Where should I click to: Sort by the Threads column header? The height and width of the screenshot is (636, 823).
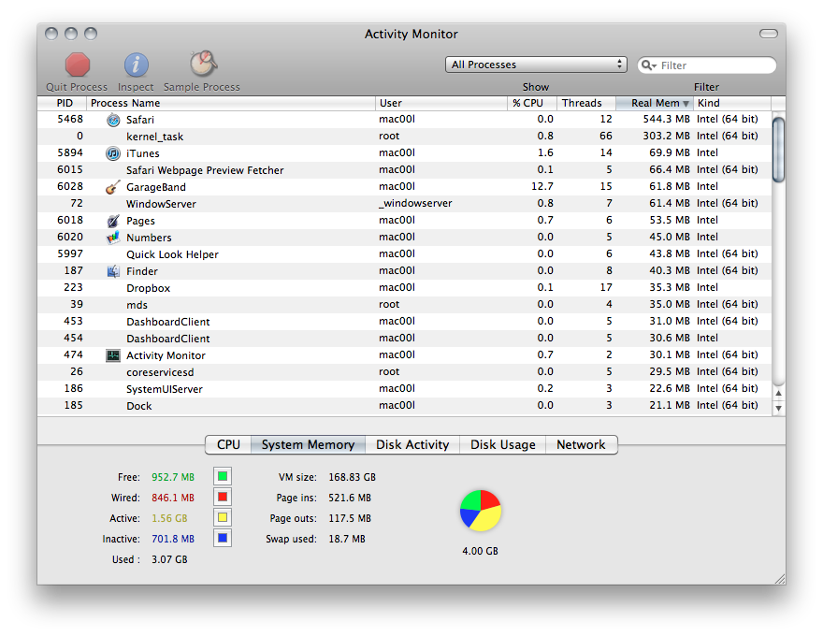[586, 103]
